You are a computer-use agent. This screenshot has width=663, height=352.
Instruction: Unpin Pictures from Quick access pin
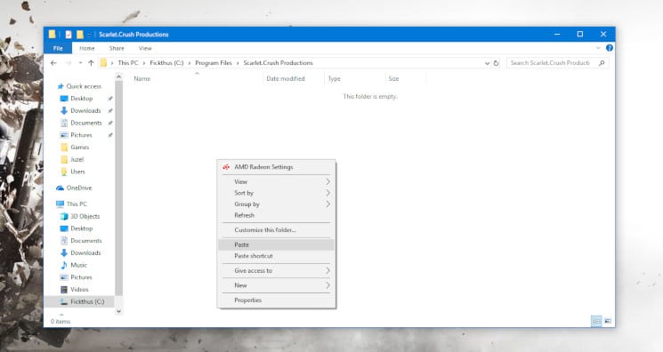pyautogui.click(x=110, y=135)
